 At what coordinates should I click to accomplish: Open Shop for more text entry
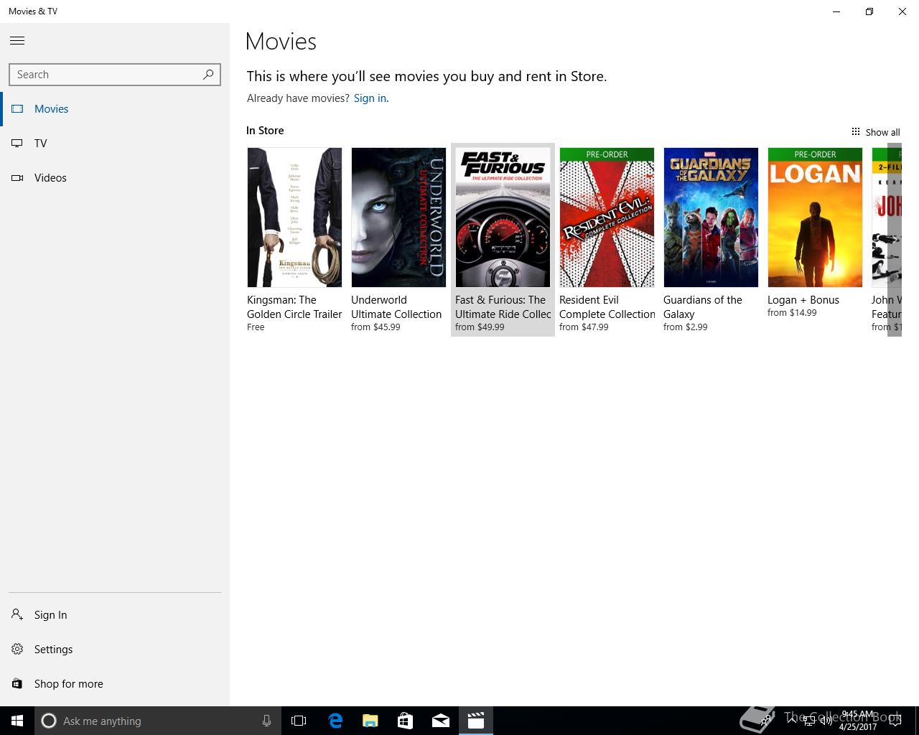[x=68, y=684]
